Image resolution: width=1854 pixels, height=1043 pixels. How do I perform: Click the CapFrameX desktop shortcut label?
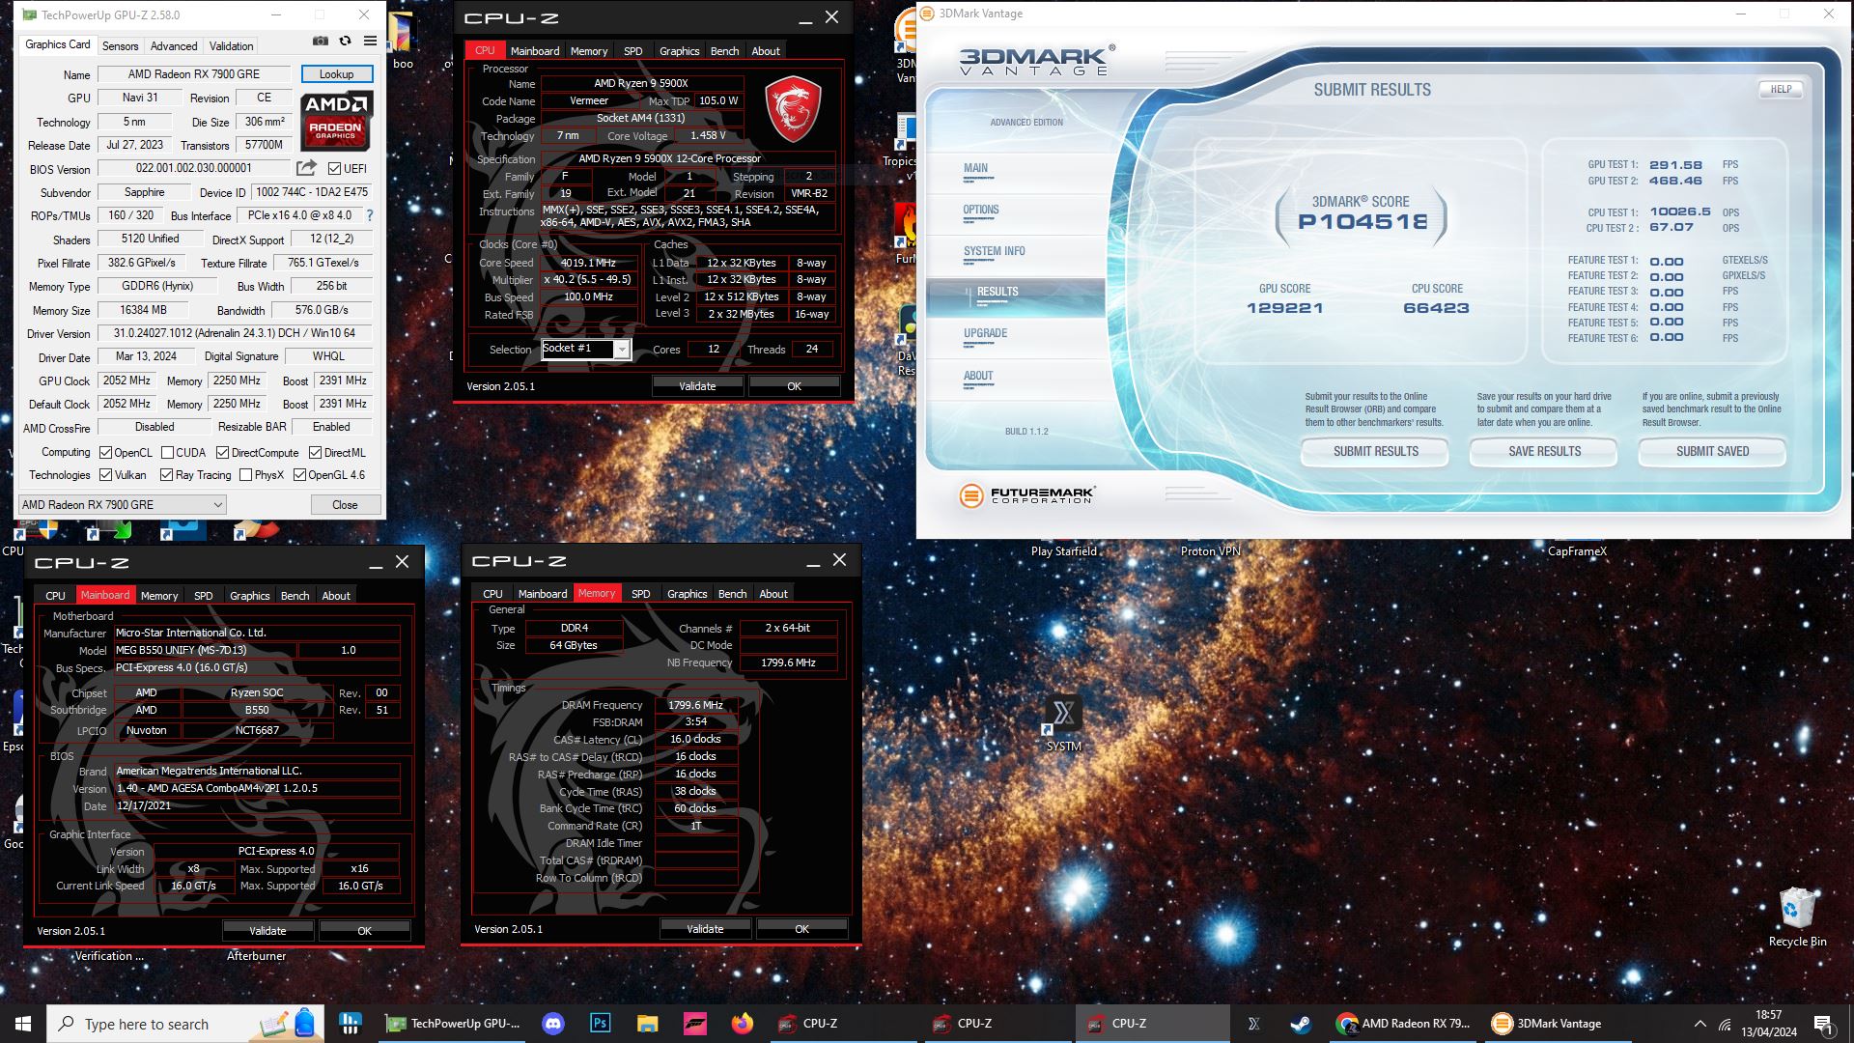[1577, 550]
